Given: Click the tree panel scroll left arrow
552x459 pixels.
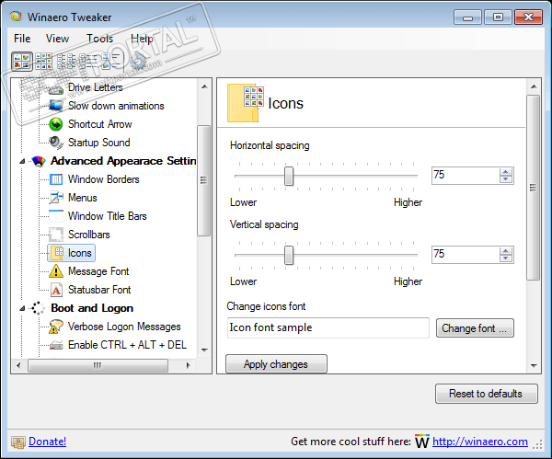Looking at the screenshot, I should click(x=18, y=365).
